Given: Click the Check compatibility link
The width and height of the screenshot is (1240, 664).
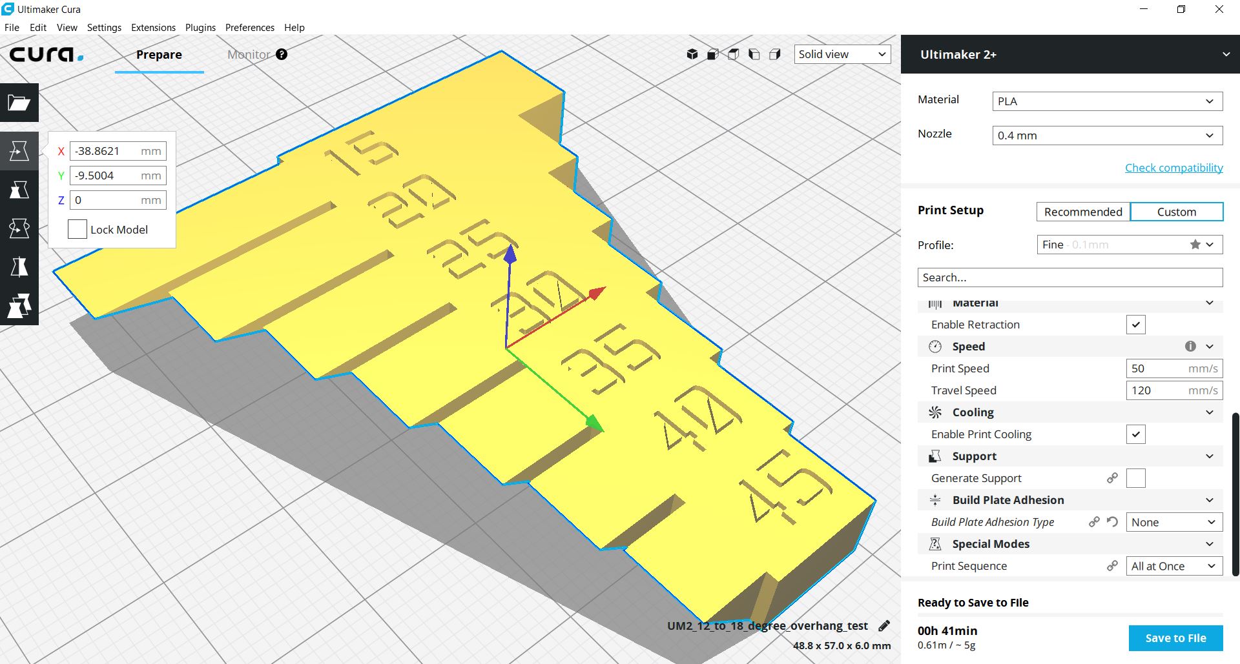Looking at the screenshot, I should click(1174, 168).
